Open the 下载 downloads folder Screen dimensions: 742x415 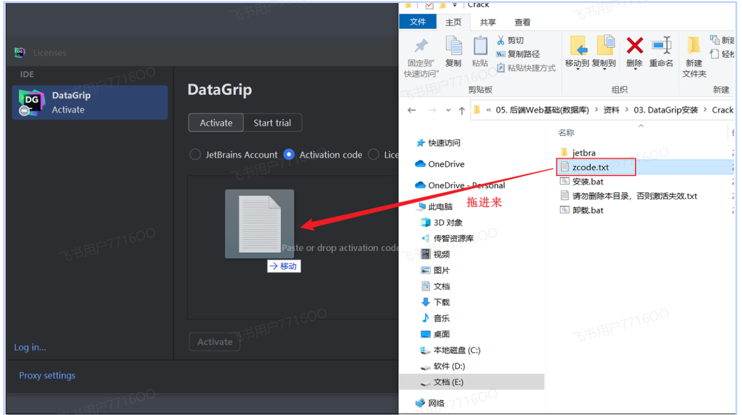point(436,302)
